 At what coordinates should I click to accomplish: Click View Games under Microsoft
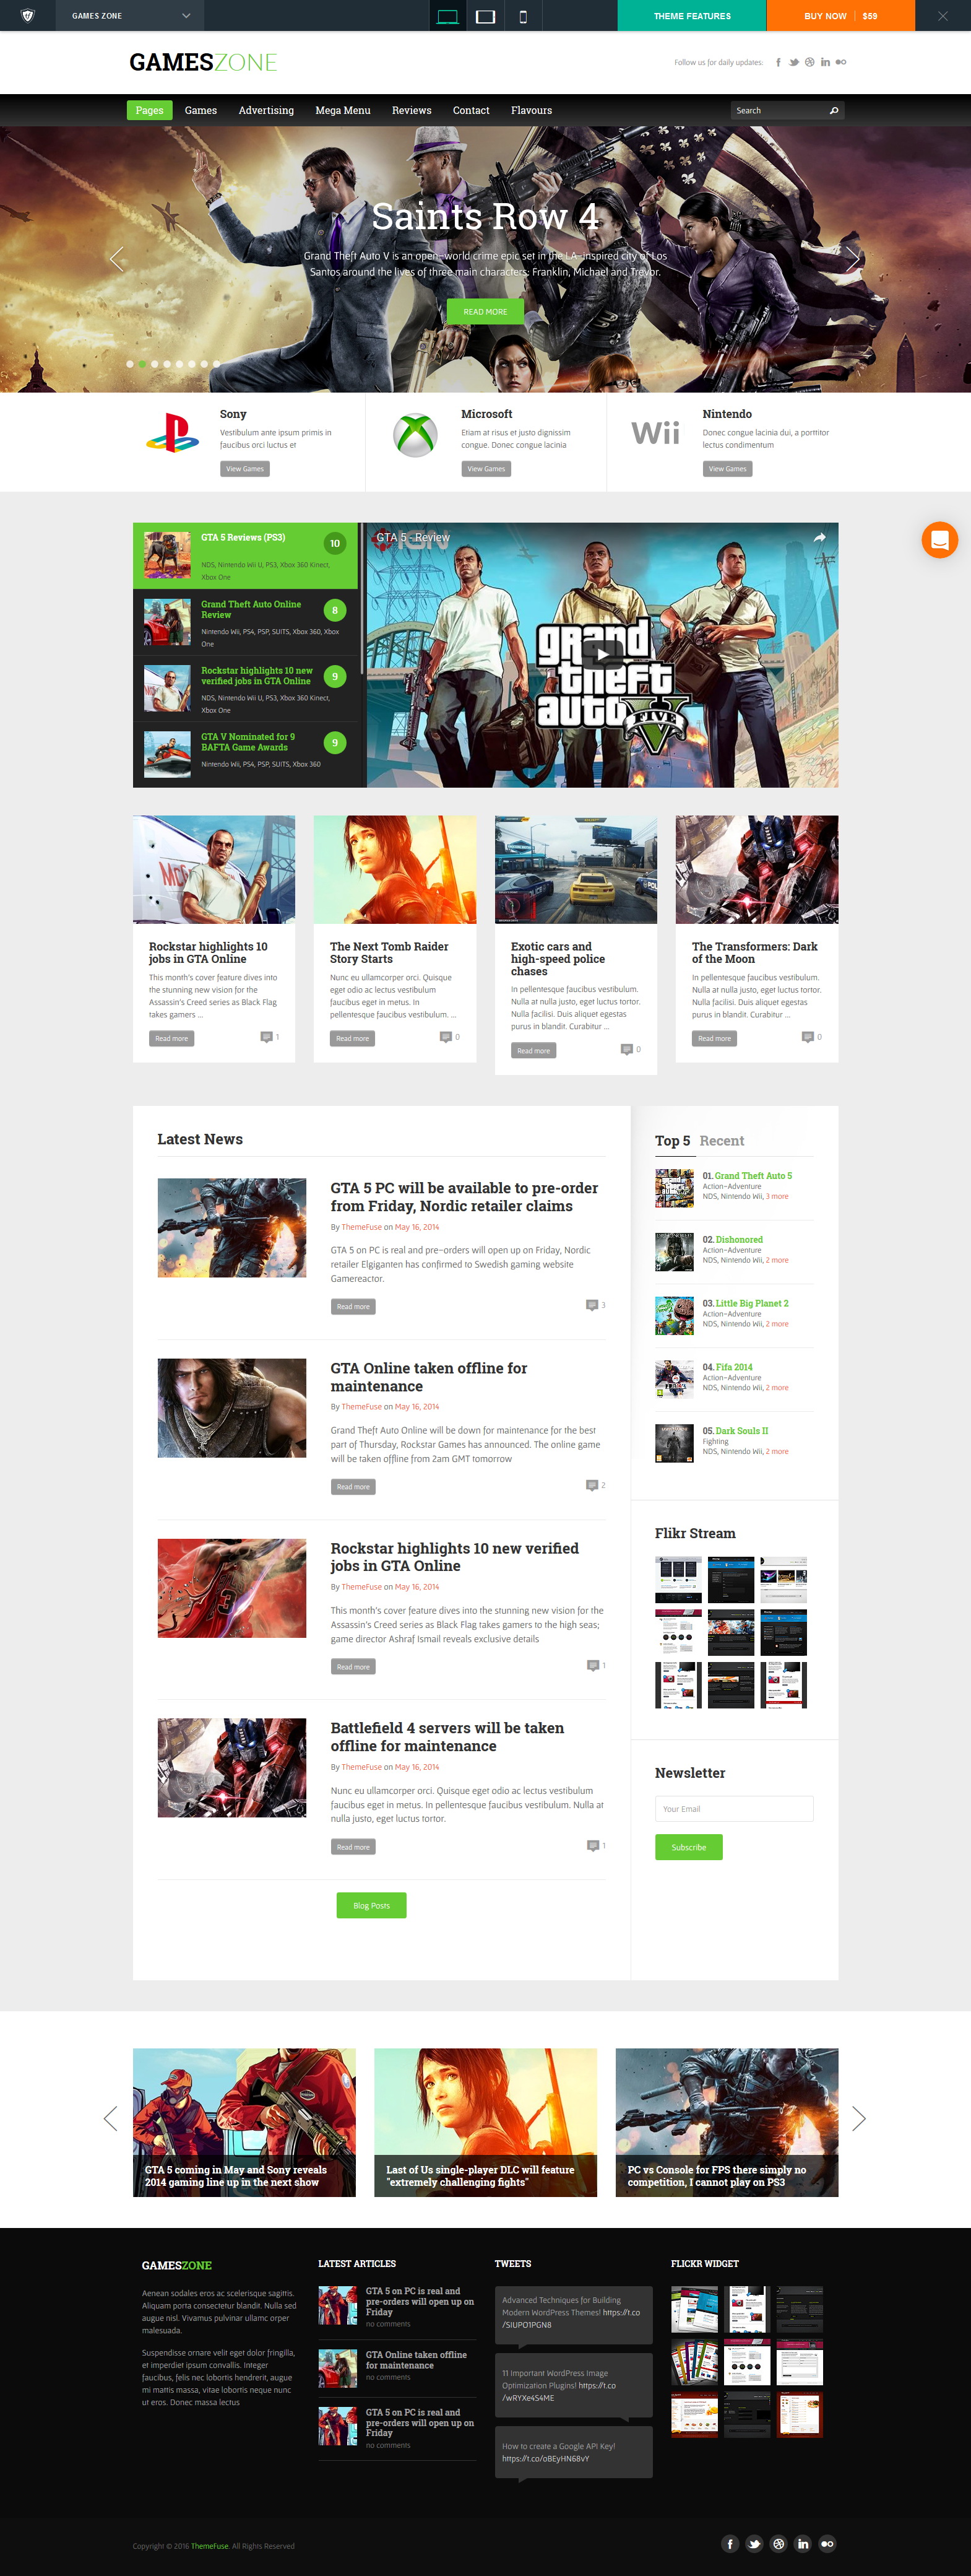(x=486, y=468)
